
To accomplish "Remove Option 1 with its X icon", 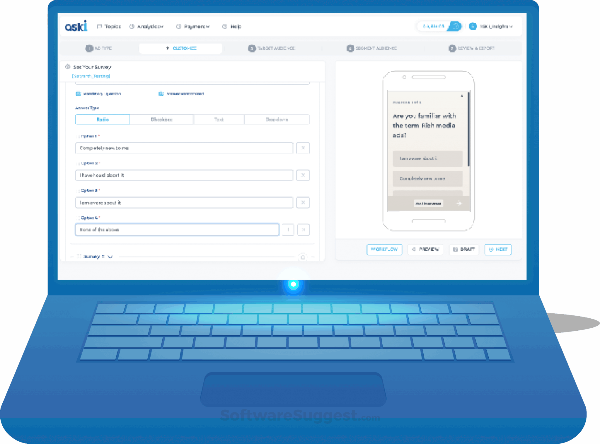I will 303,148.
